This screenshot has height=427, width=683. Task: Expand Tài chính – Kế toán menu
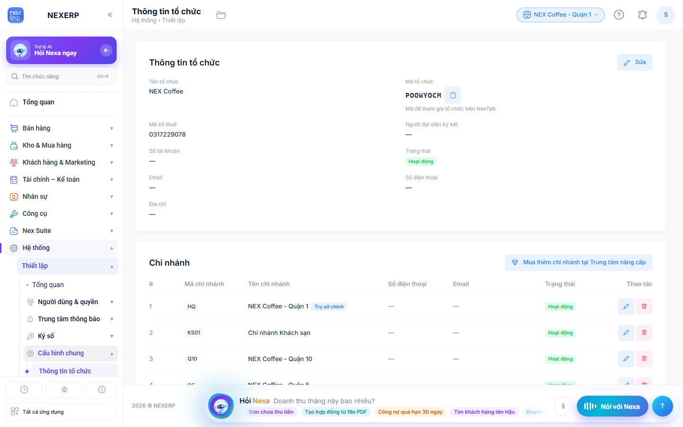click(x=61, y=179)
